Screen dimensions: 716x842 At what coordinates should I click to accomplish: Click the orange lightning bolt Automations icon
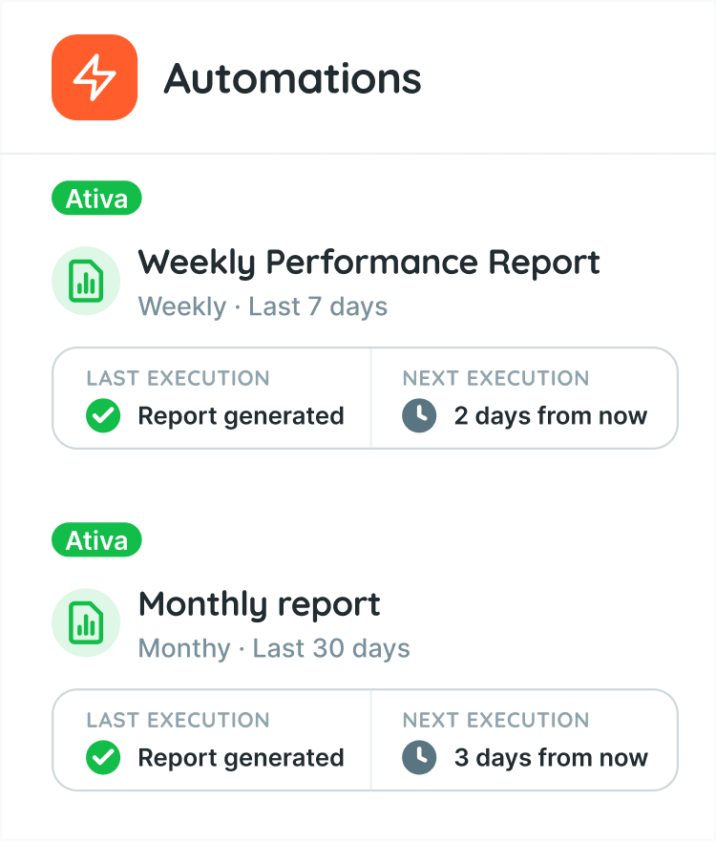point(95,77)
